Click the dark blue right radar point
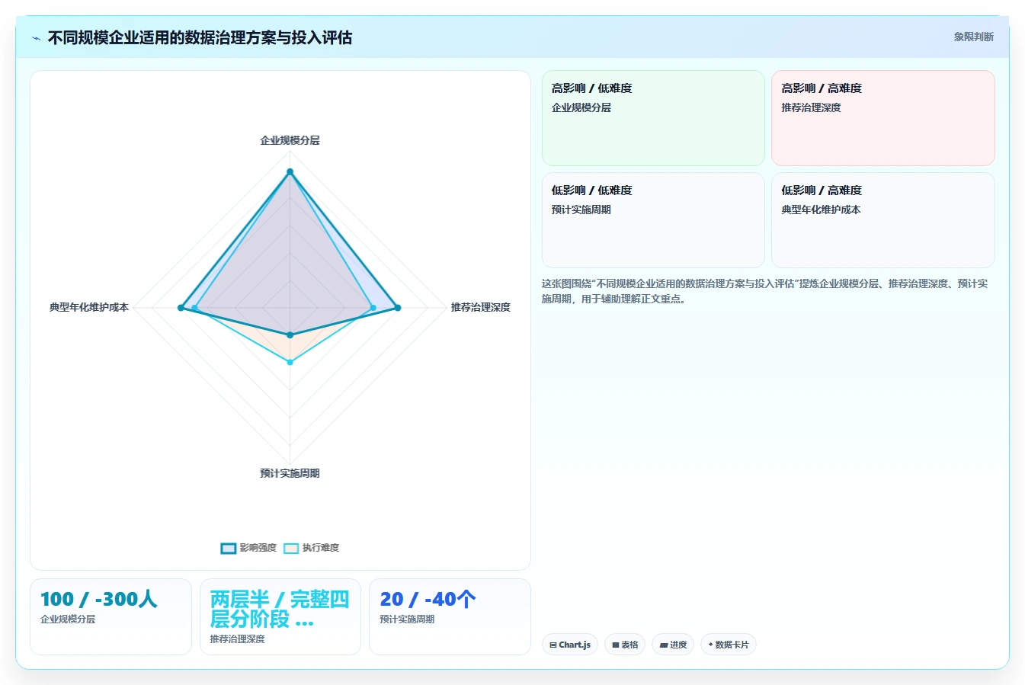 pos(397,308)
